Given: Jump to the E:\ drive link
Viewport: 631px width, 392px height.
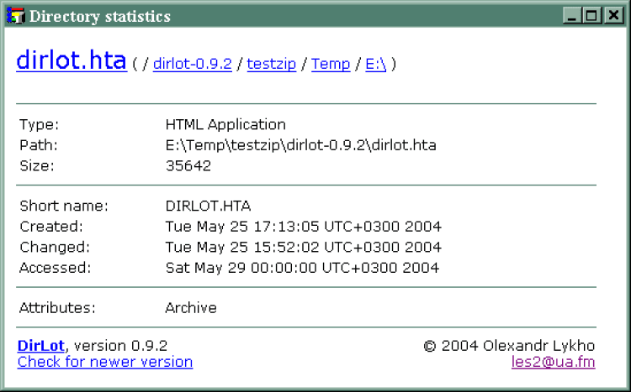Looking at the screenshot, I should [x=375, y=64].
